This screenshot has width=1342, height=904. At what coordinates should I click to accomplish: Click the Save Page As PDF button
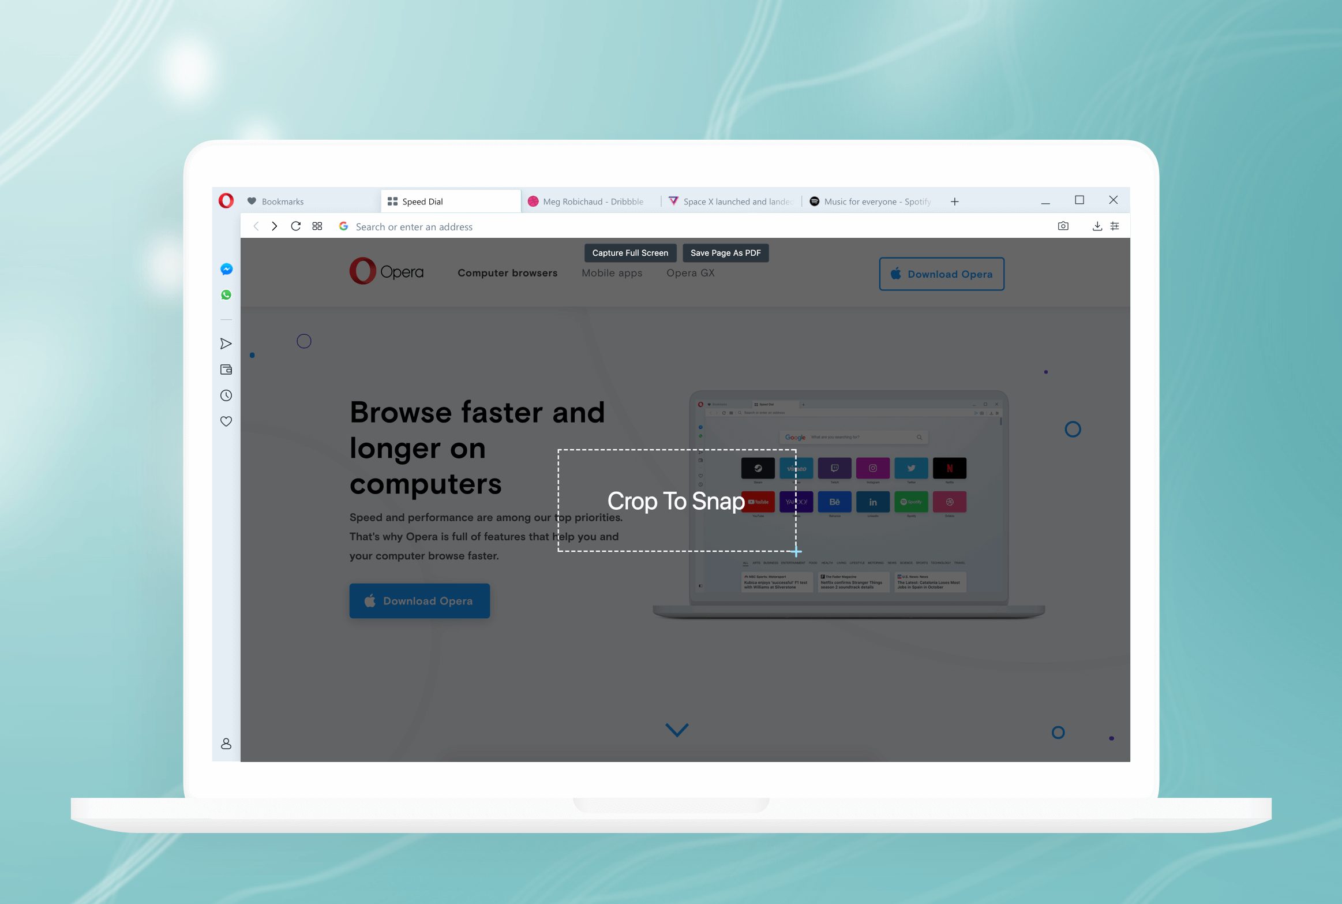[725, 253]
